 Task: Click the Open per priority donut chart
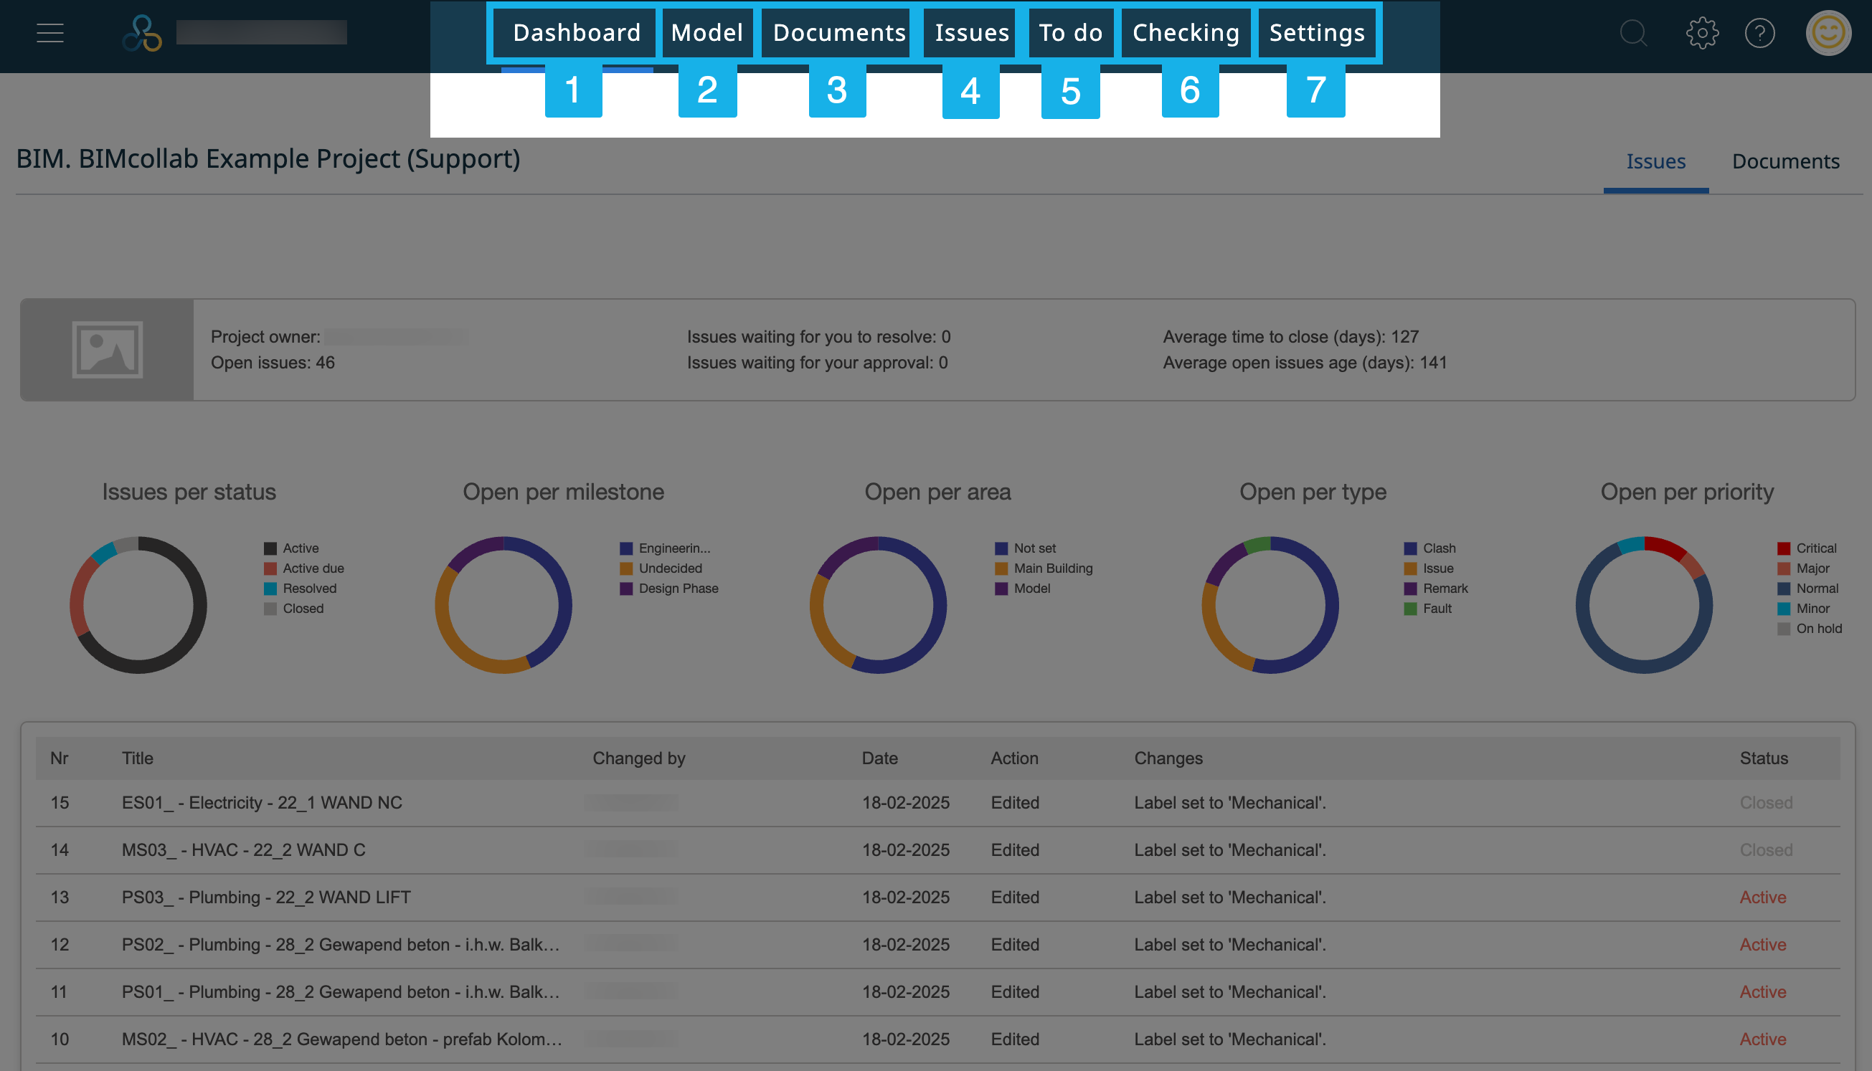point(1644,604)
